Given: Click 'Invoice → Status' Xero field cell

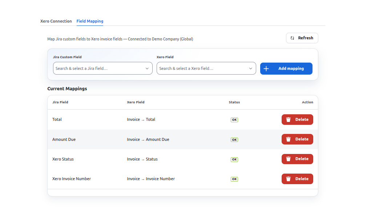Looking at the screenshot, I should [x=142, y=159].
